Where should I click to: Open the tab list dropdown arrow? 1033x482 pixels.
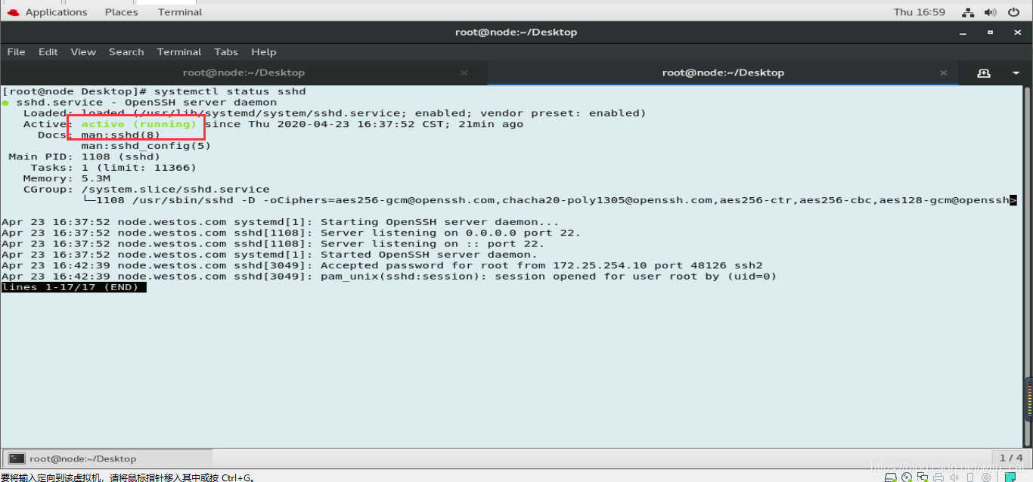pos(1016,73)
